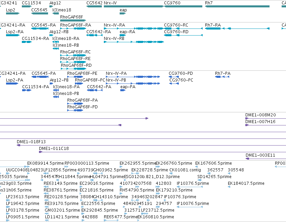Click the CG9760 gene feature
286x222 pixels.
coord(183,6)
